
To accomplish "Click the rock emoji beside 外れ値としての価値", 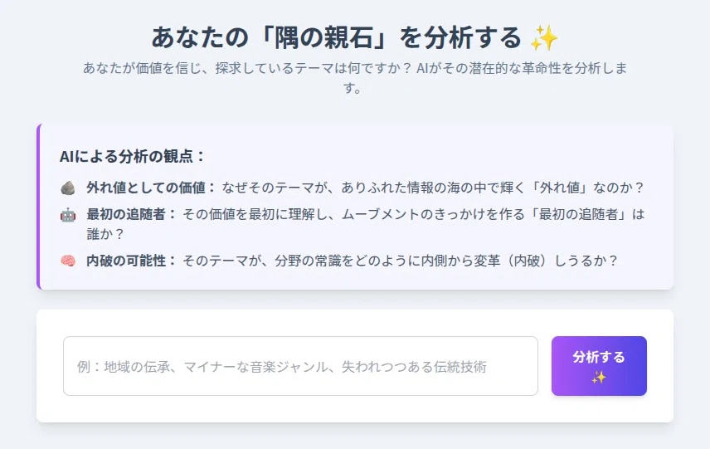I will 68,188.
